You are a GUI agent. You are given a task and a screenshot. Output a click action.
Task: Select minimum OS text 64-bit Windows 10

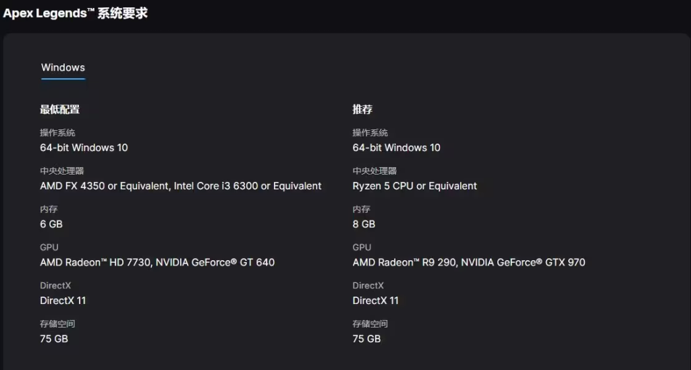84,148
